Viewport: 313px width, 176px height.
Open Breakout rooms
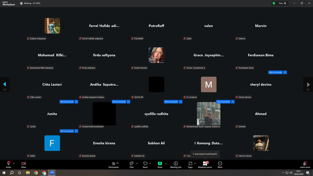tap(205, 164)
